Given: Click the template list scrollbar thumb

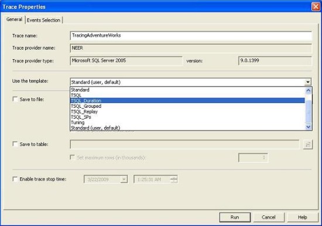Looking at the screenshot, I should click(308, 111).
